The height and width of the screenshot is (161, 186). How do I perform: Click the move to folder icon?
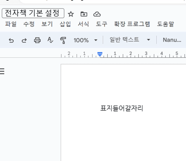click(x=84, y=14)
